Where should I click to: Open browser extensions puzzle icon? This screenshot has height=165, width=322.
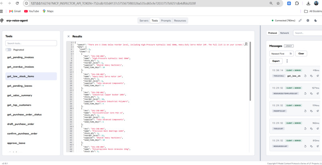click(x=297, y=3)
